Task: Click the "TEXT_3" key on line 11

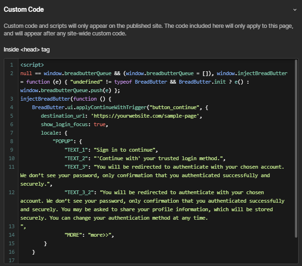Action: pos(76,167)
